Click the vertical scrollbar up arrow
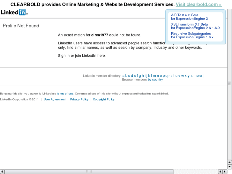232x174 pixels. (x=229, y=162)
